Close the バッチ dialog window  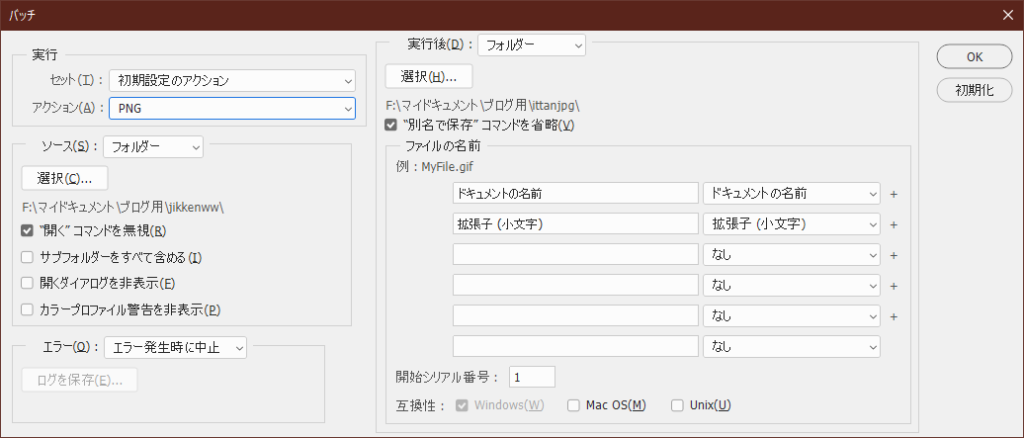click(x=1008, y=15)
